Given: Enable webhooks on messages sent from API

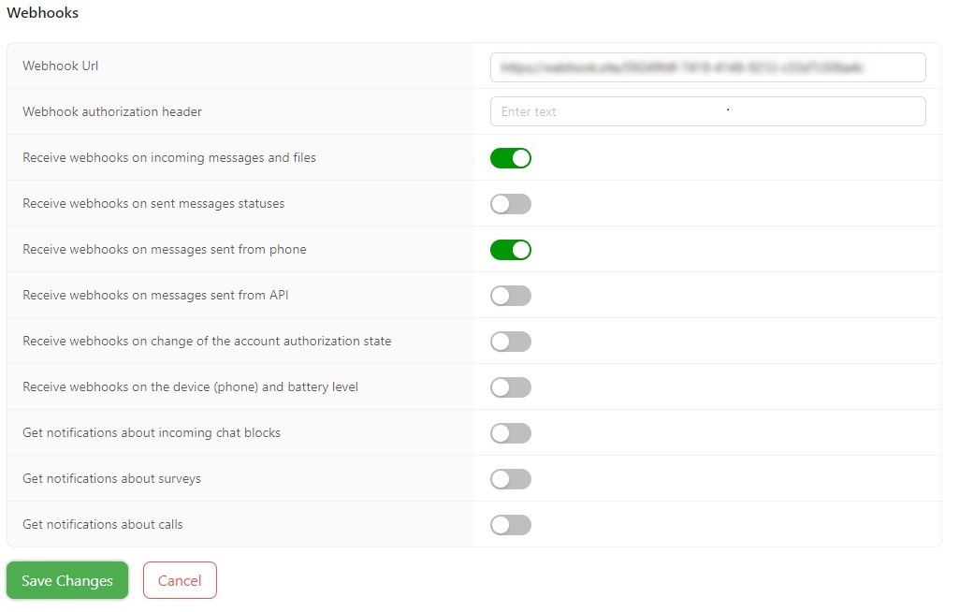Looking at the screenshot, I should click(x=510, y=295).
